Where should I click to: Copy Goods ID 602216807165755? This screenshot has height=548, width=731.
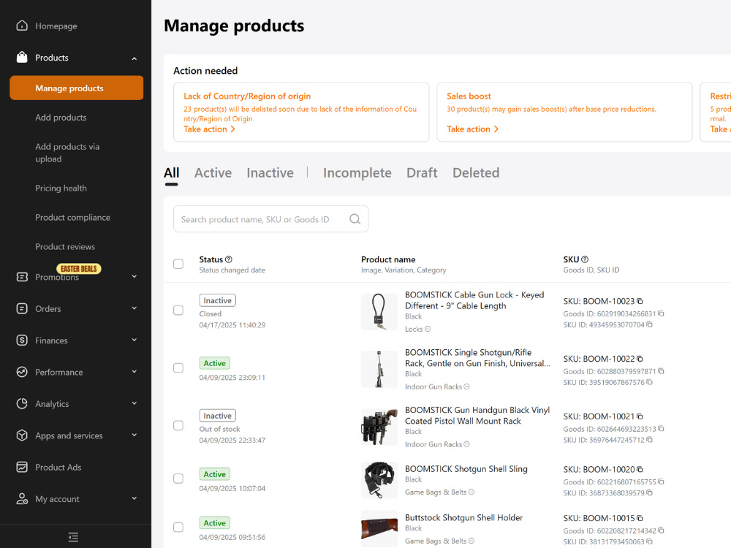661,482
